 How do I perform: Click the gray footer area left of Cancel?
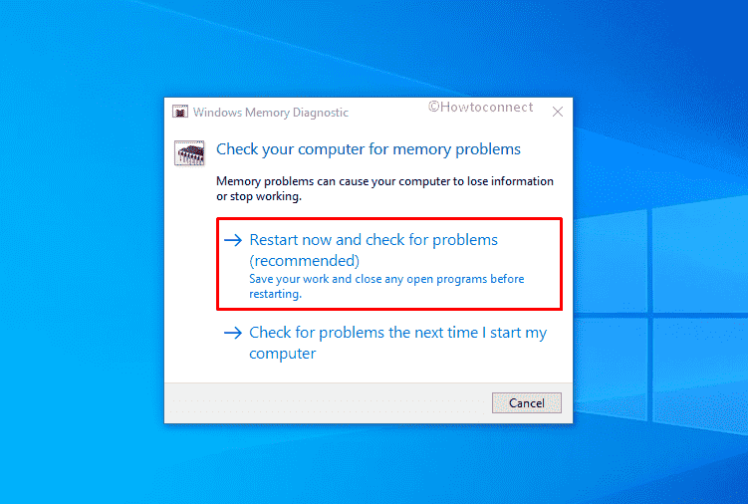pyautogui.click(x=329, y=403)
